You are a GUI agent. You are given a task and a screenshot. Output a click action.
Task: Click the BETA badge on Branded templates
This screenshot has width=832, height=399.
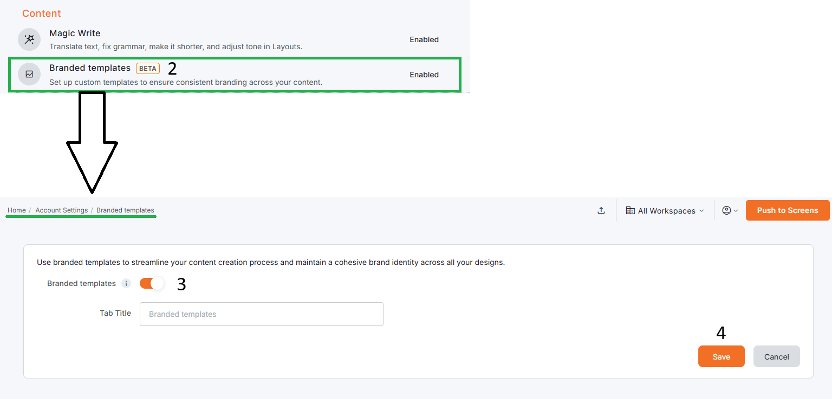click(148, 69)
